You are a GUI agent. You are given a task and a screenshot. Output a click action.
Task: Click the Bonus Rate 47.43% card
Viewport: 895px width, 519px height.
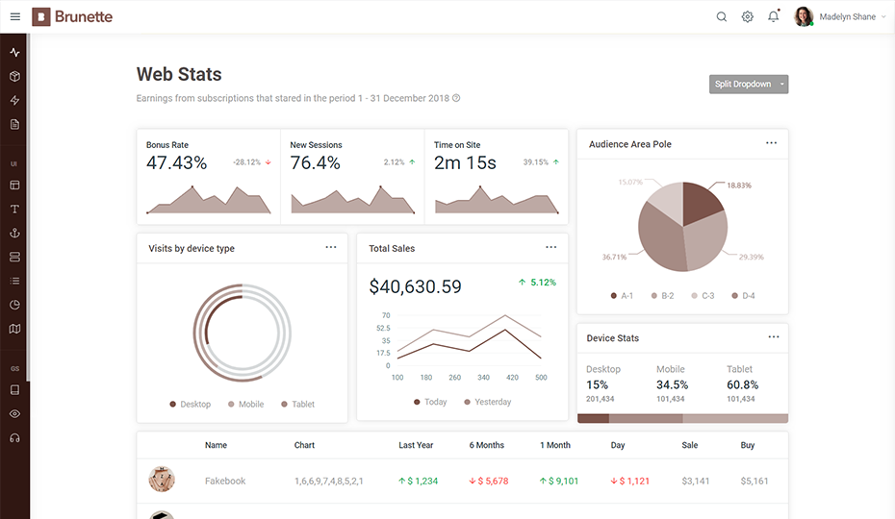208,177
